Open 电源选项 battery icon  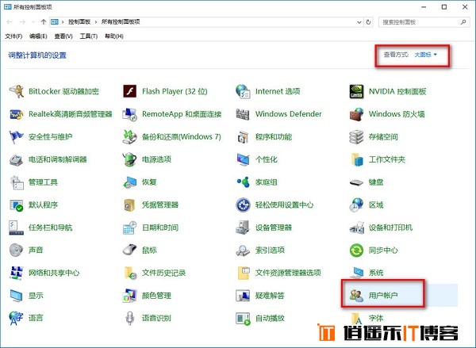tap(129, 159)
